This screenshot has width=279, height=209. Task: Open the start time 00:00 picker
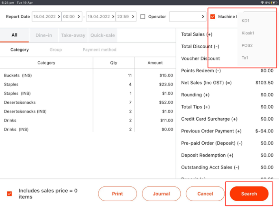click(x=72, y=17)
